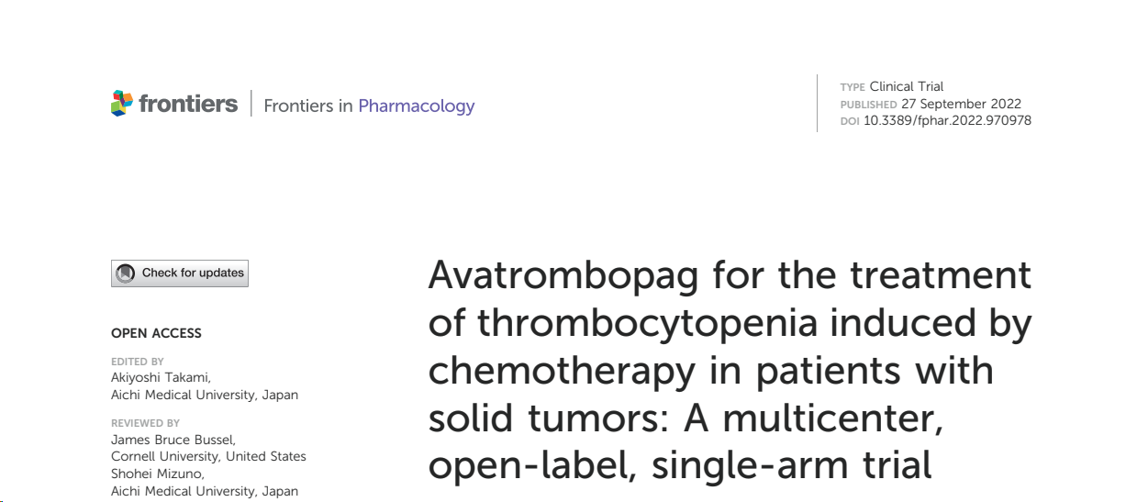Image resolution: width=1137 pixels, height=502 pixels.
Task: Click editor name Akiyoshi Takami
Action: (x=161, y=377)
